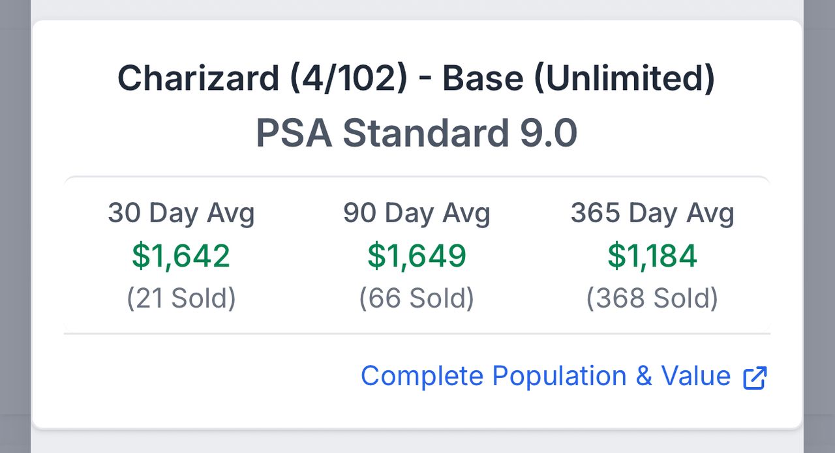The width and height of the screenshot is (835, 453).
Task: Click the 365 Day Avg label
Action: click(x=652, y=213)
